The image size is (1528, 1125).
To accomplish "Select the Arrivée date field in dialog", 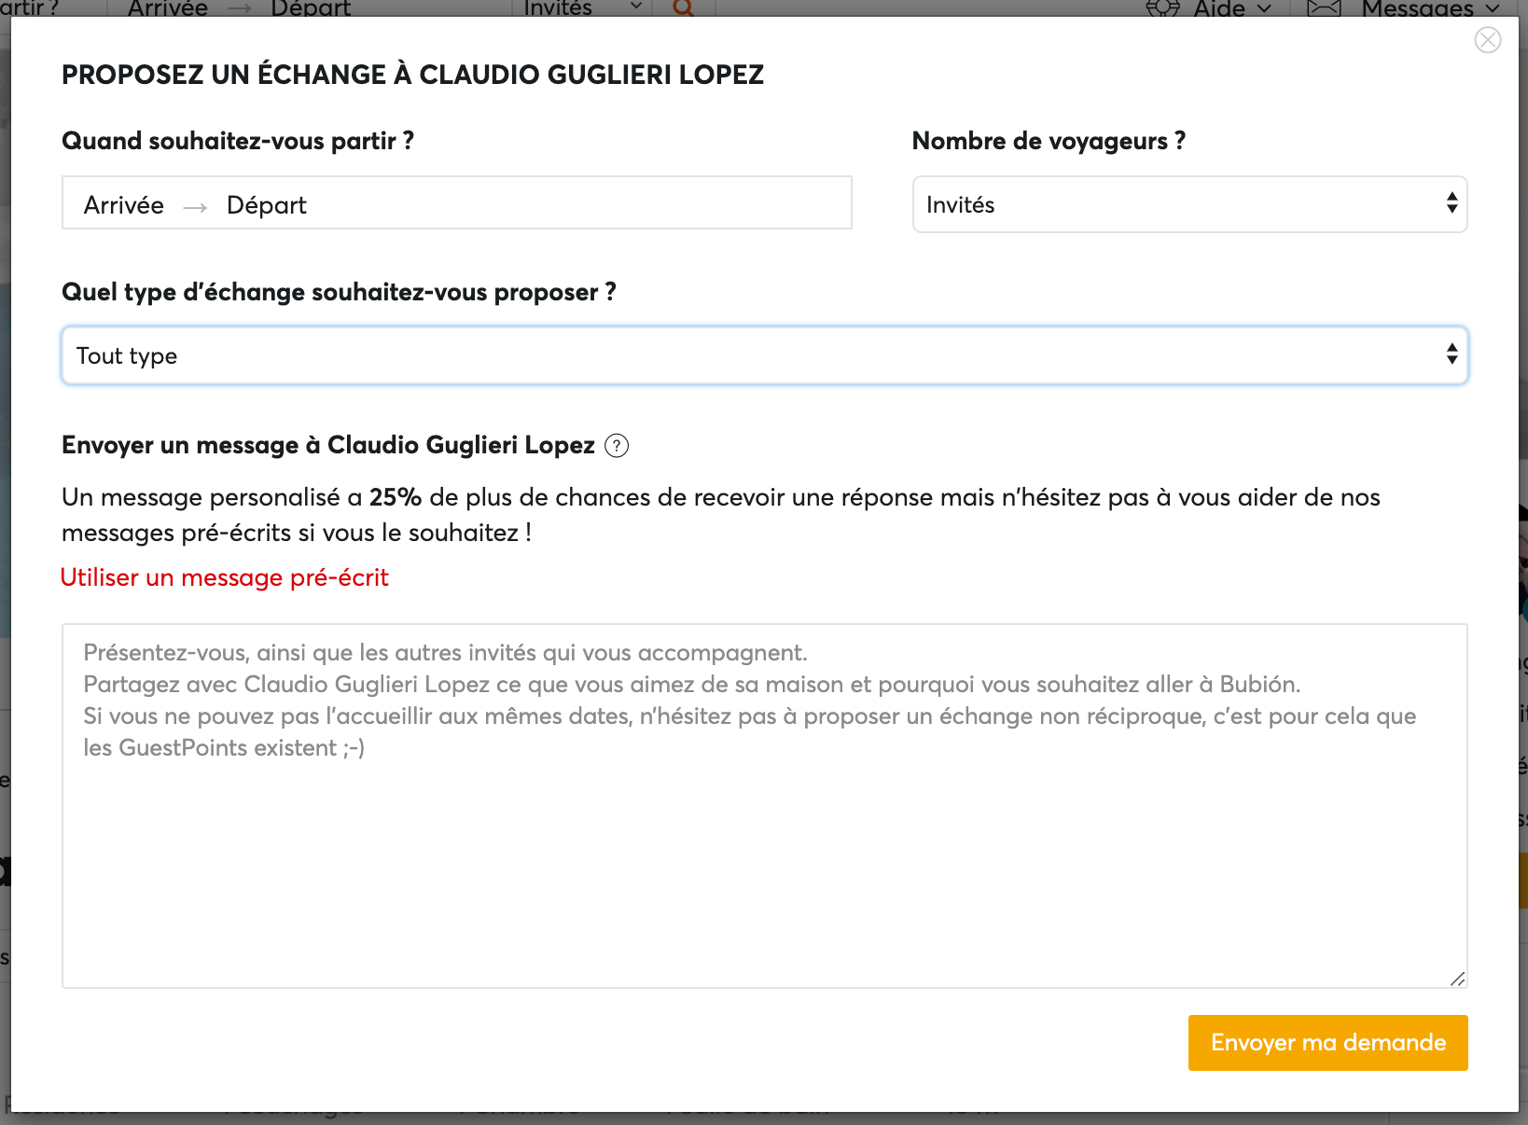I will 124,205.
